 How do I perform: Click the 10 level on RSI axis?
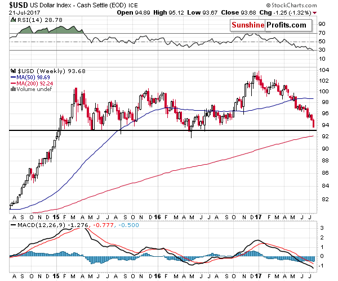[x=322, y=58]
